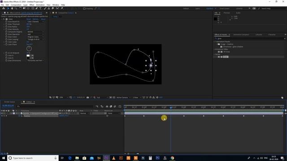Enable the Snapping checkbox in toolbar

pos(84,8)
